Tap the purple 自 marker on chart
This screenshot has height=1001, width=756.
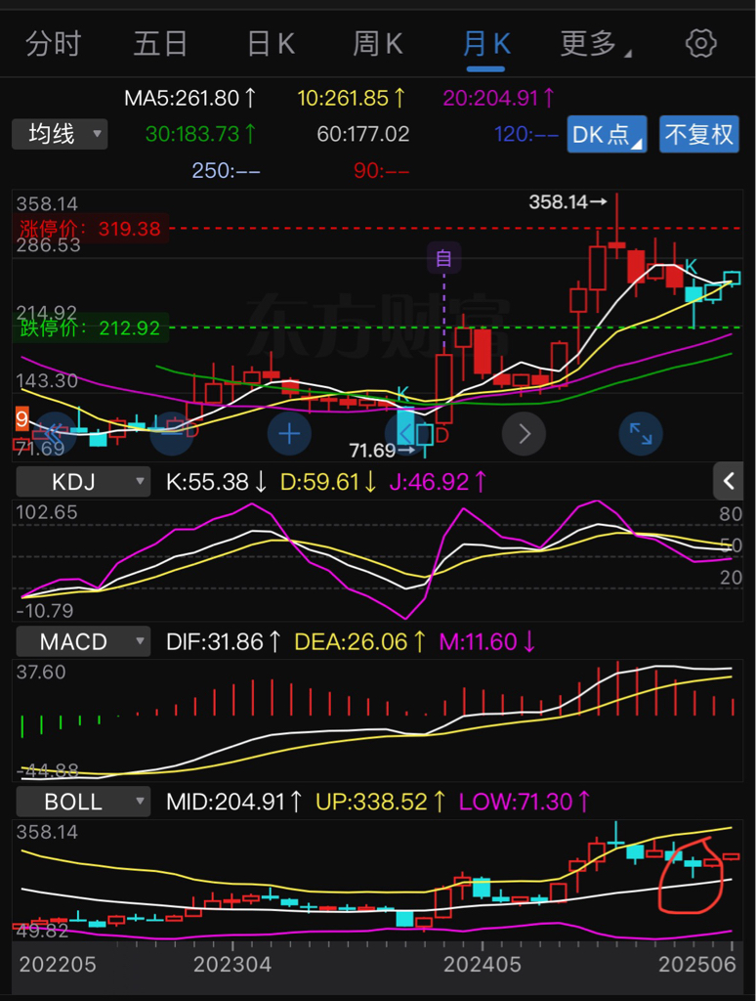[444, 258]
